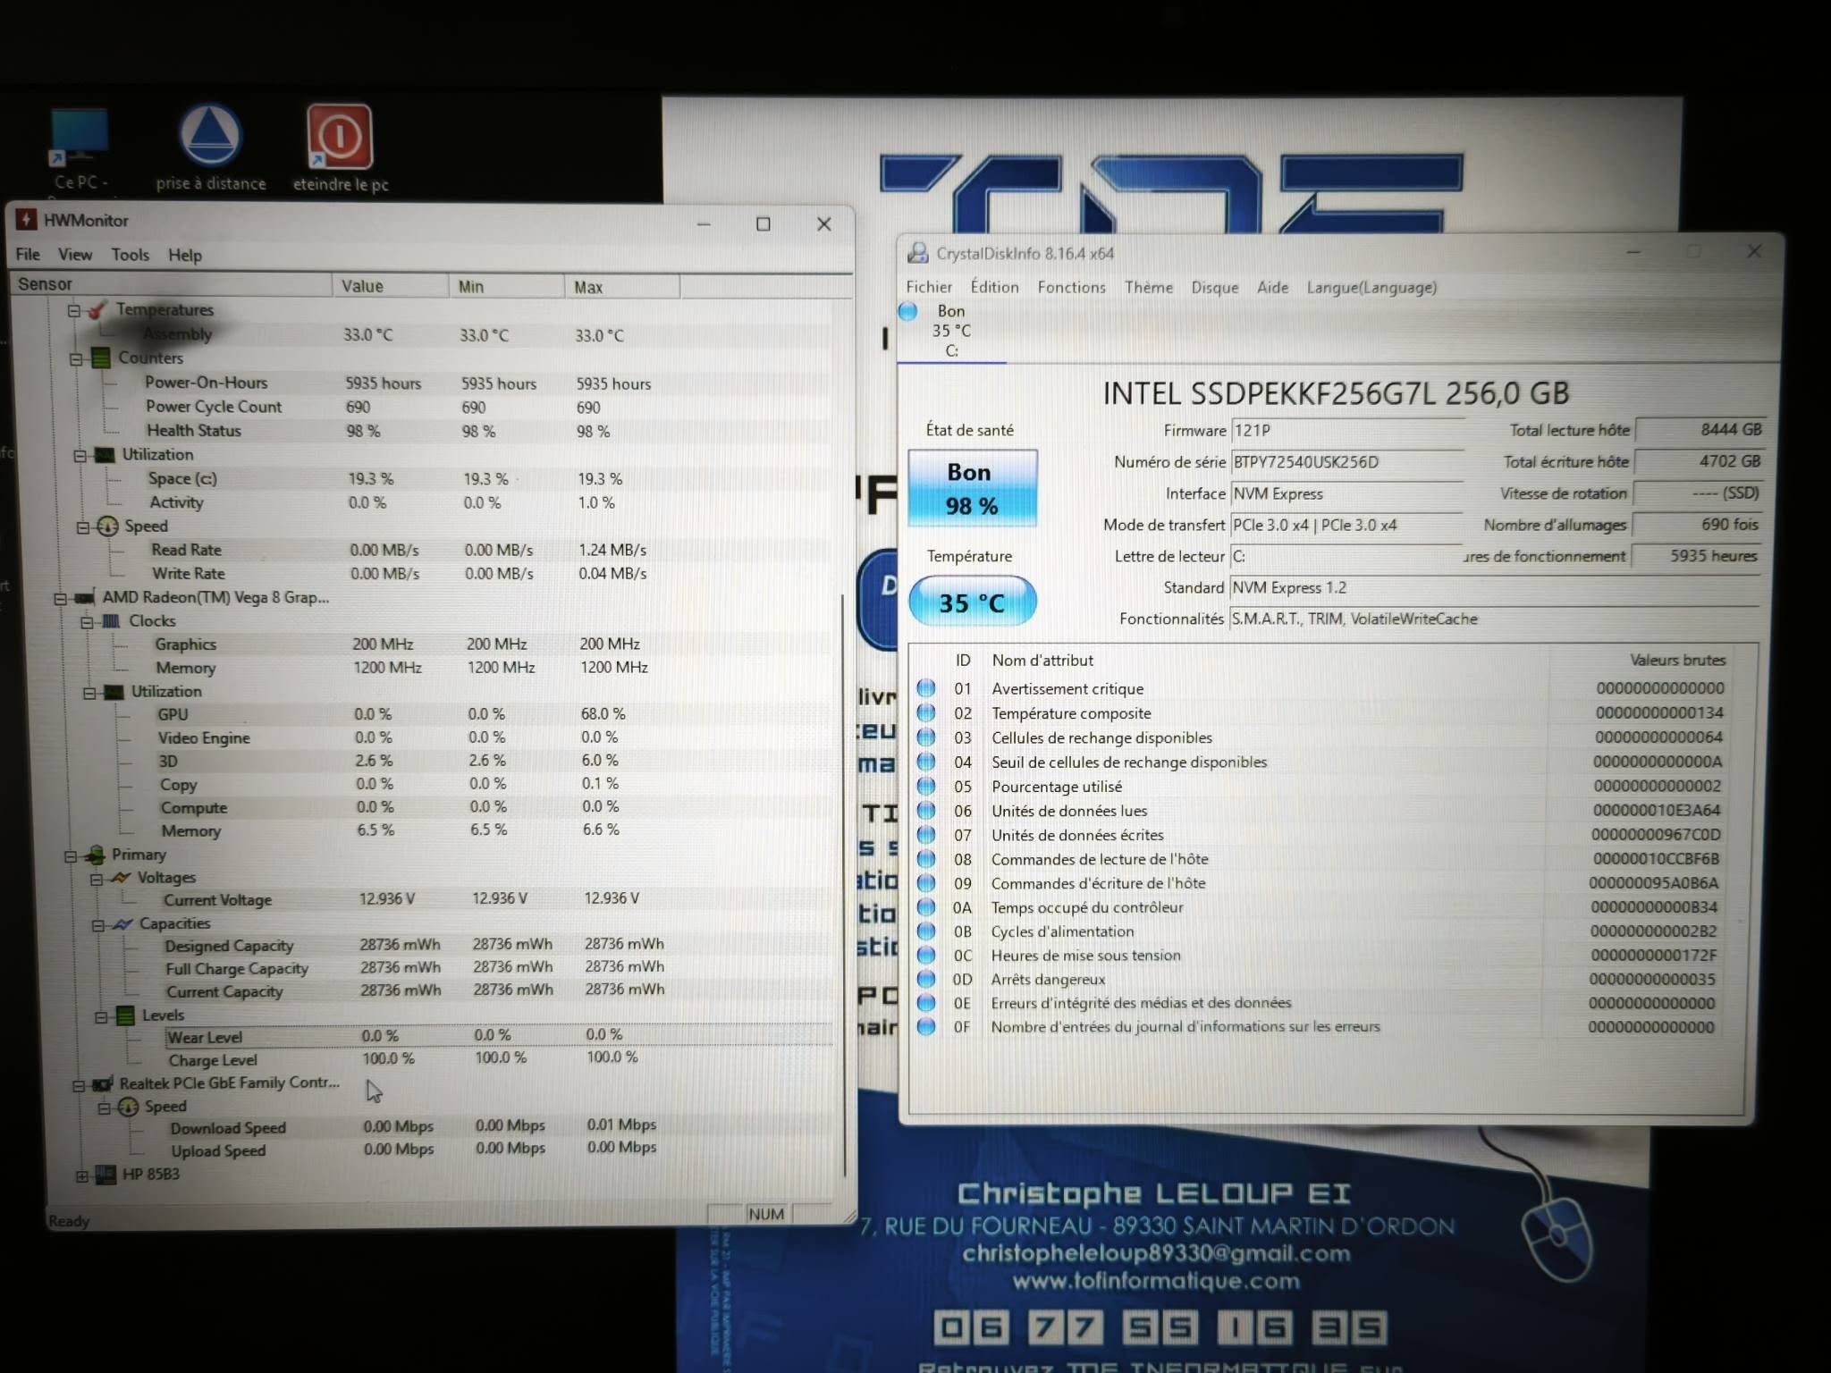Click SSD speed gauge icon above Read Rate
This screenshot has width=1831, height=1373.
(x=107, y=526)
